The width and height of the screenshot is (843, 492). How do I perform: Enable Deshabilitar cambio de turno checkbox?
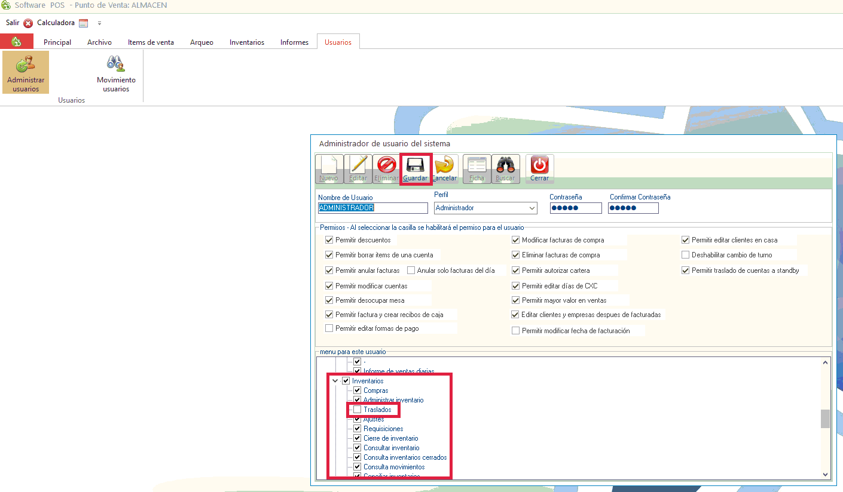(686, 255)
